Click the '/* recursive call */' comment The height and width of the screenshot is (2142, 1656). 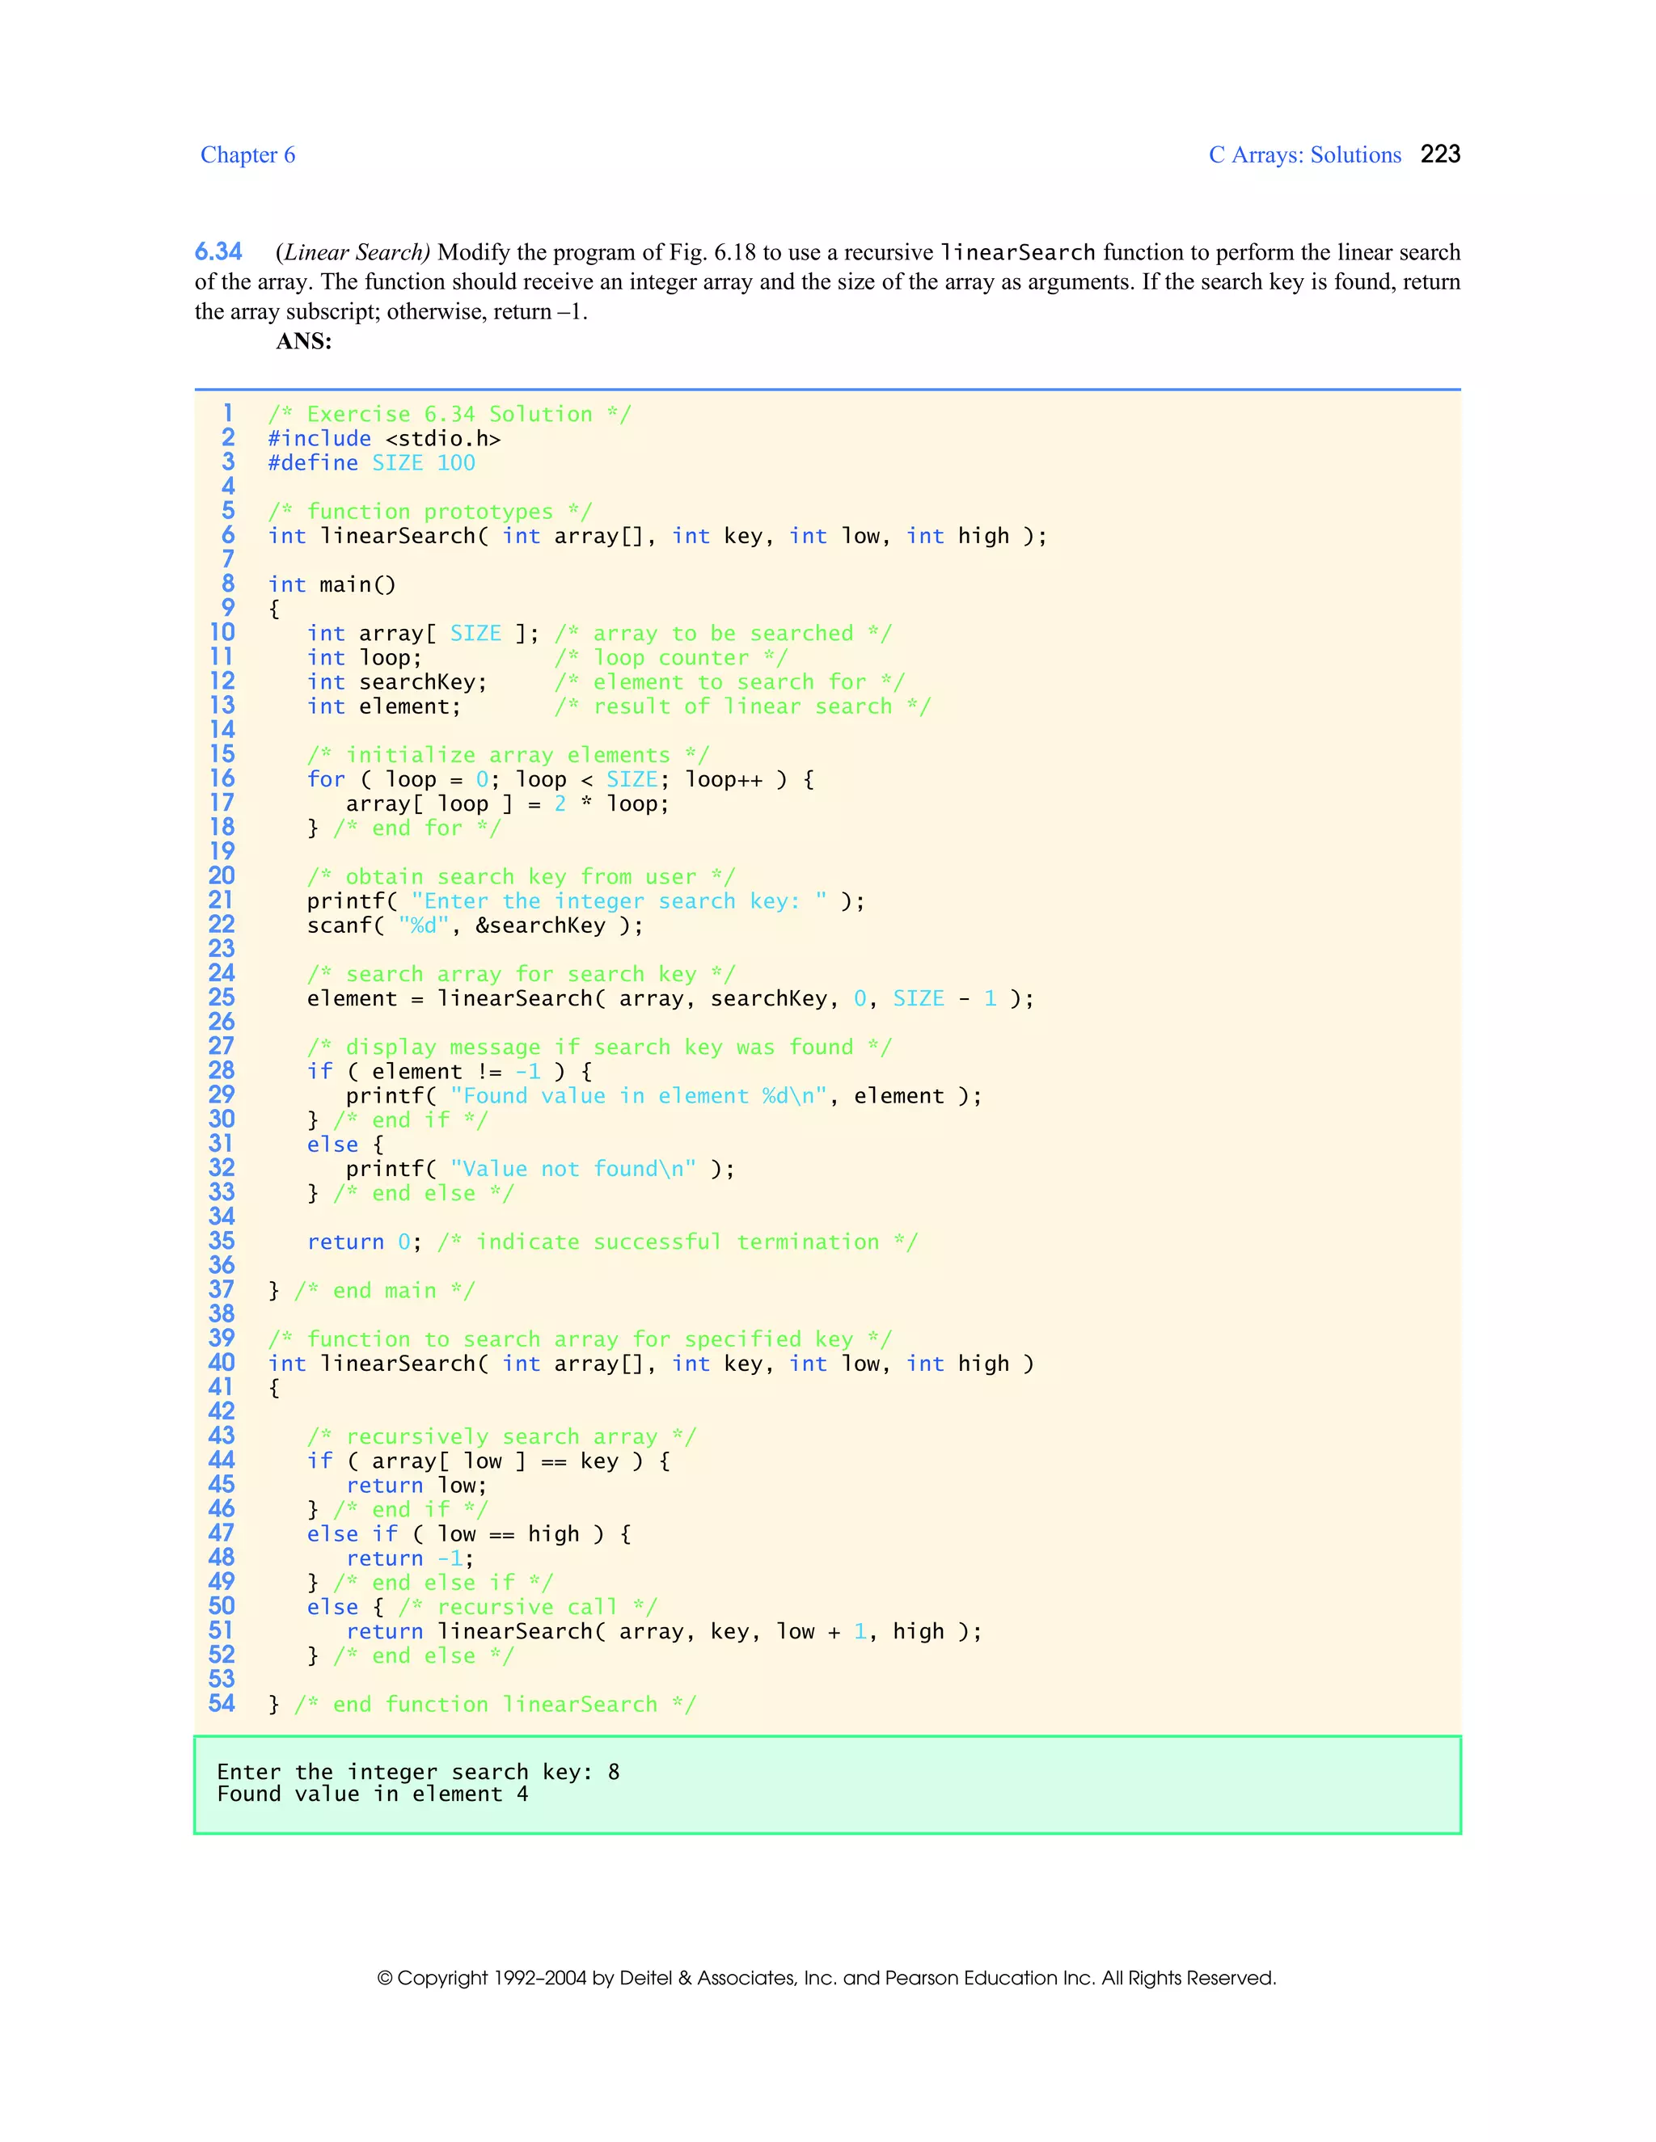pyautogui.click(x=527, y=1608)
